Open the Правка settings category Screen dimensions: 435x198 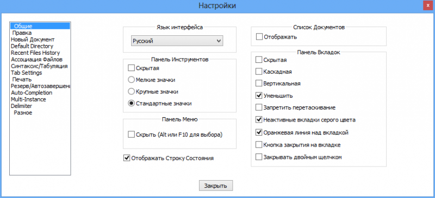click(22, 33)
